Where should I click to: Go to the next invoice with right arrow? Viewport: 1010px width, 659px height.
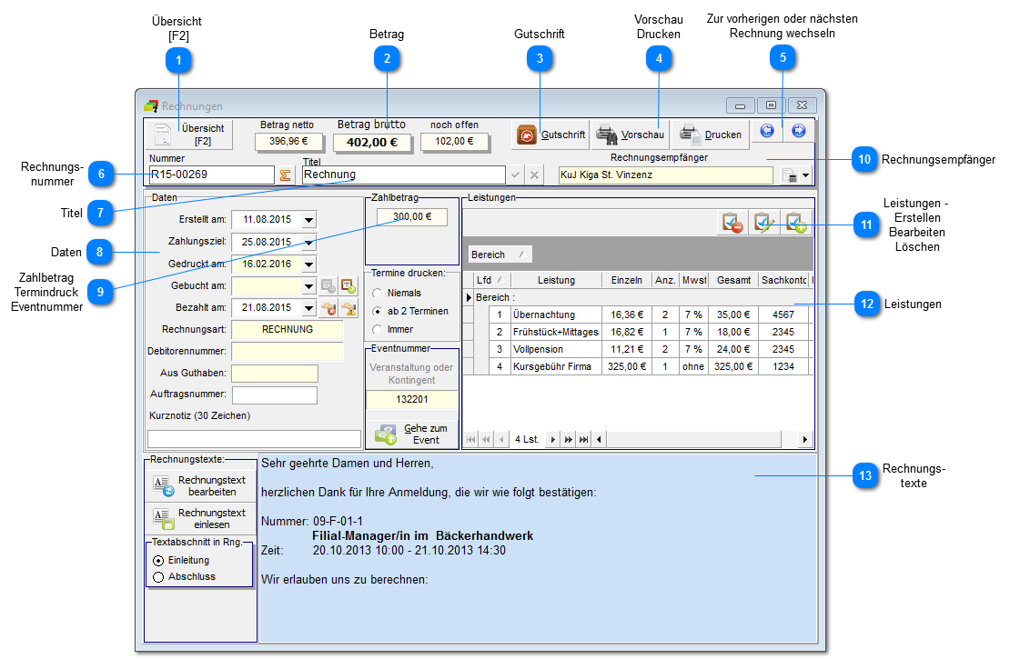[799, 132]
